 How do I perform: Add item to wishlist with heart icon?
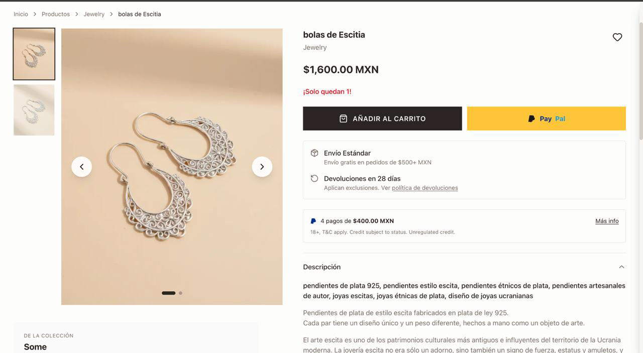pyautogui.click(x=617, y=37)
